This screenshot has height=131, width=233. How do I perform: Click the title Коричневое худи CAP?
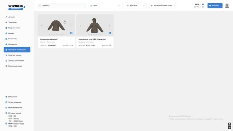point(49,39)
